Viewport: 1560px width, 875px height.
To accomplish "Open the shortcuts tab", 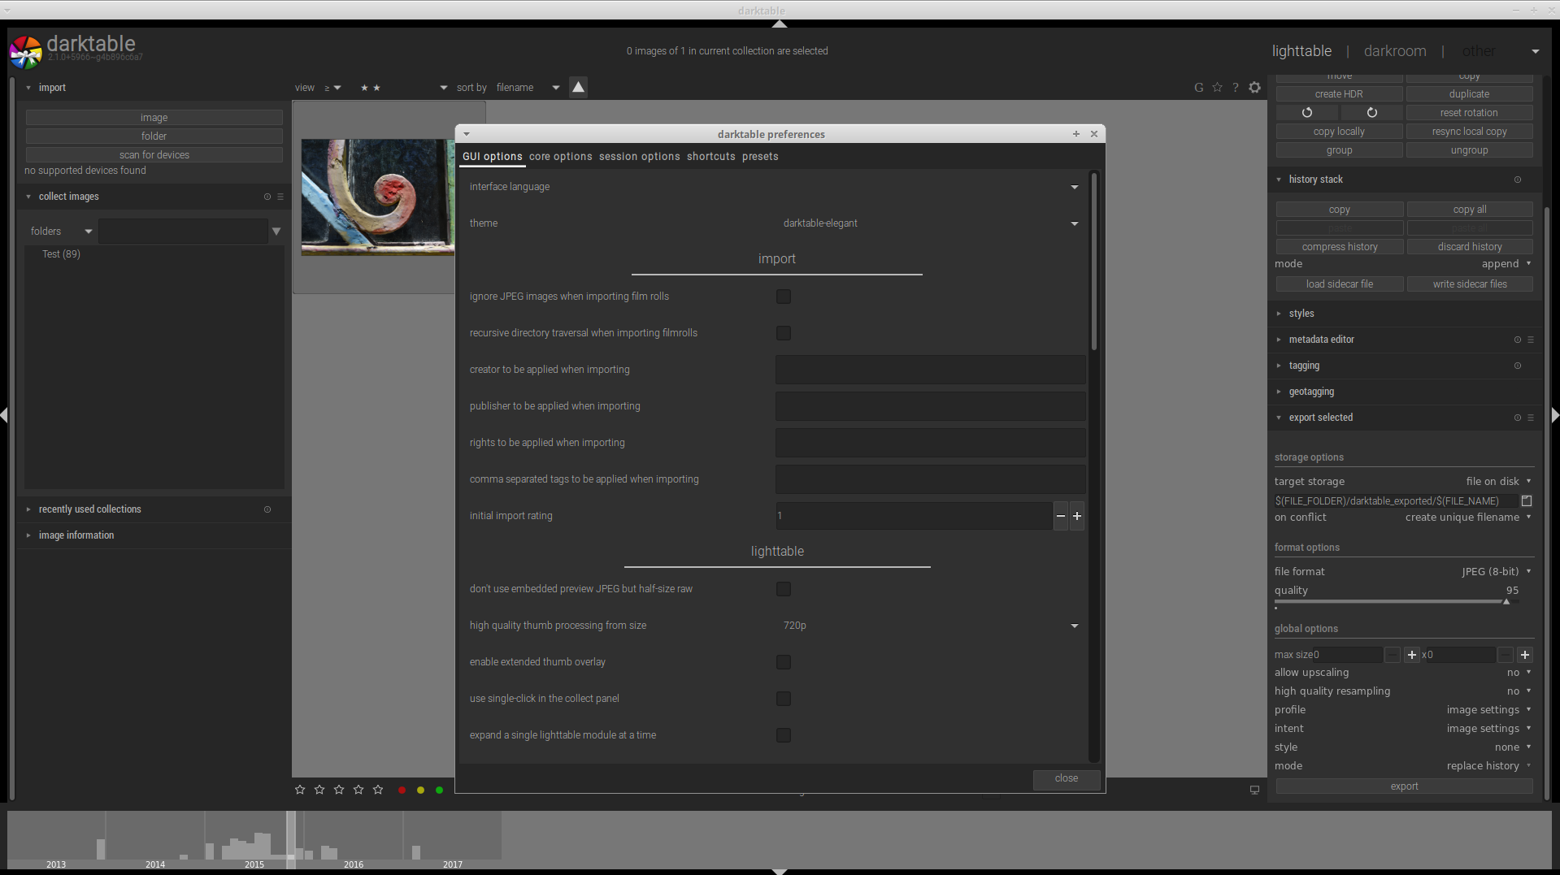I will 711,157.
